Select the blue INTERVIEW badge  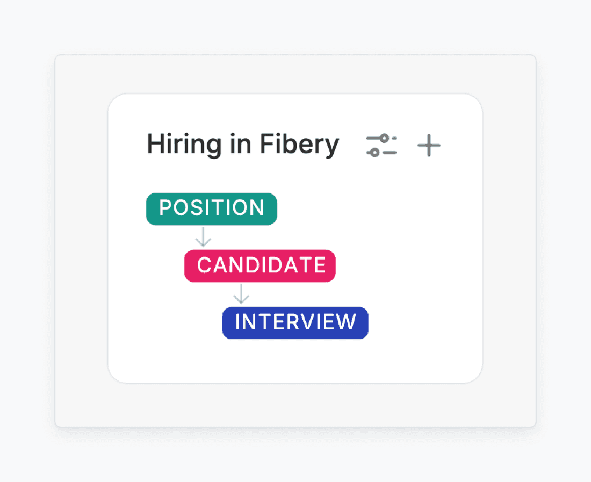pos(295,322)
